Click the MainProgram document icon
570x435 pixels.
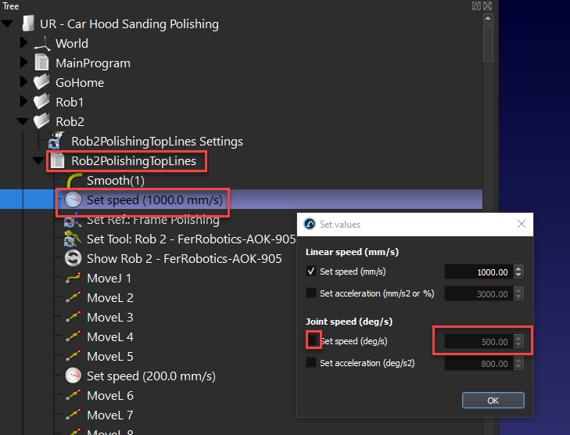pos(41,63)
